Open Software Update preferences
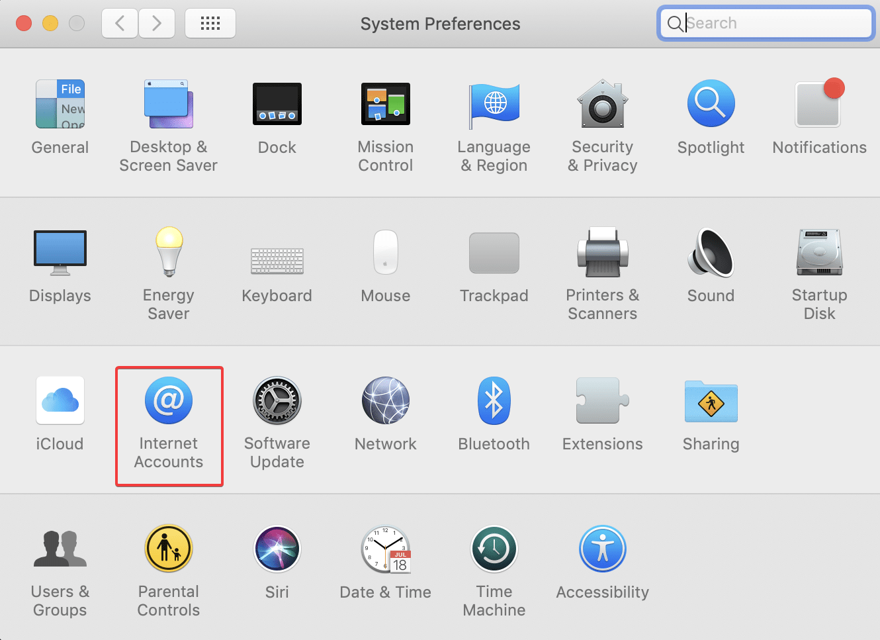This screenshot has width=880, height=640. click(277, 420)
